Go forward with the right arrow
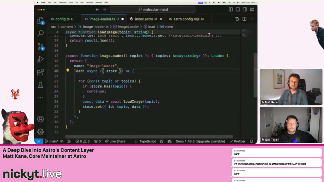The height and width of the screenshot is (182, 324). 104,10
